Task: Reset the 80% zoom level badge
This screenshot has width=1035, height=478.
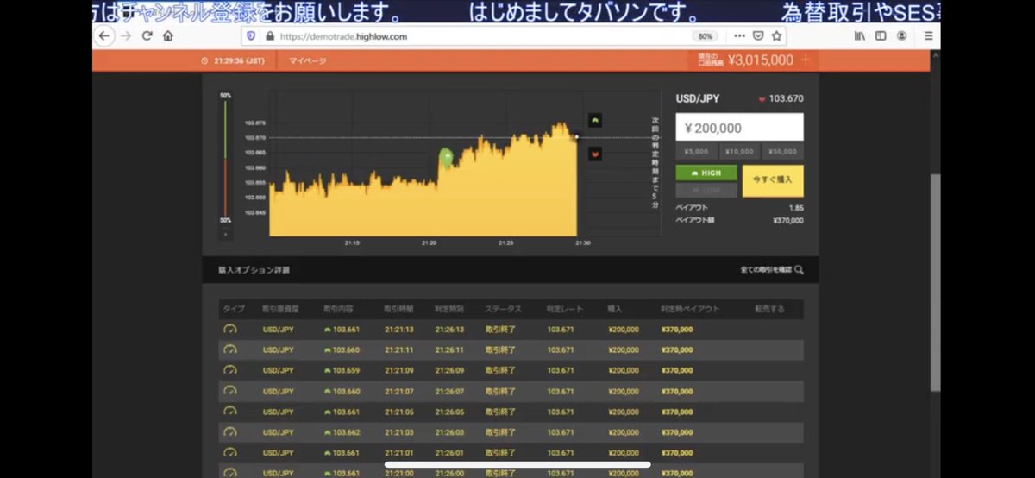Action: pos(705,36)
